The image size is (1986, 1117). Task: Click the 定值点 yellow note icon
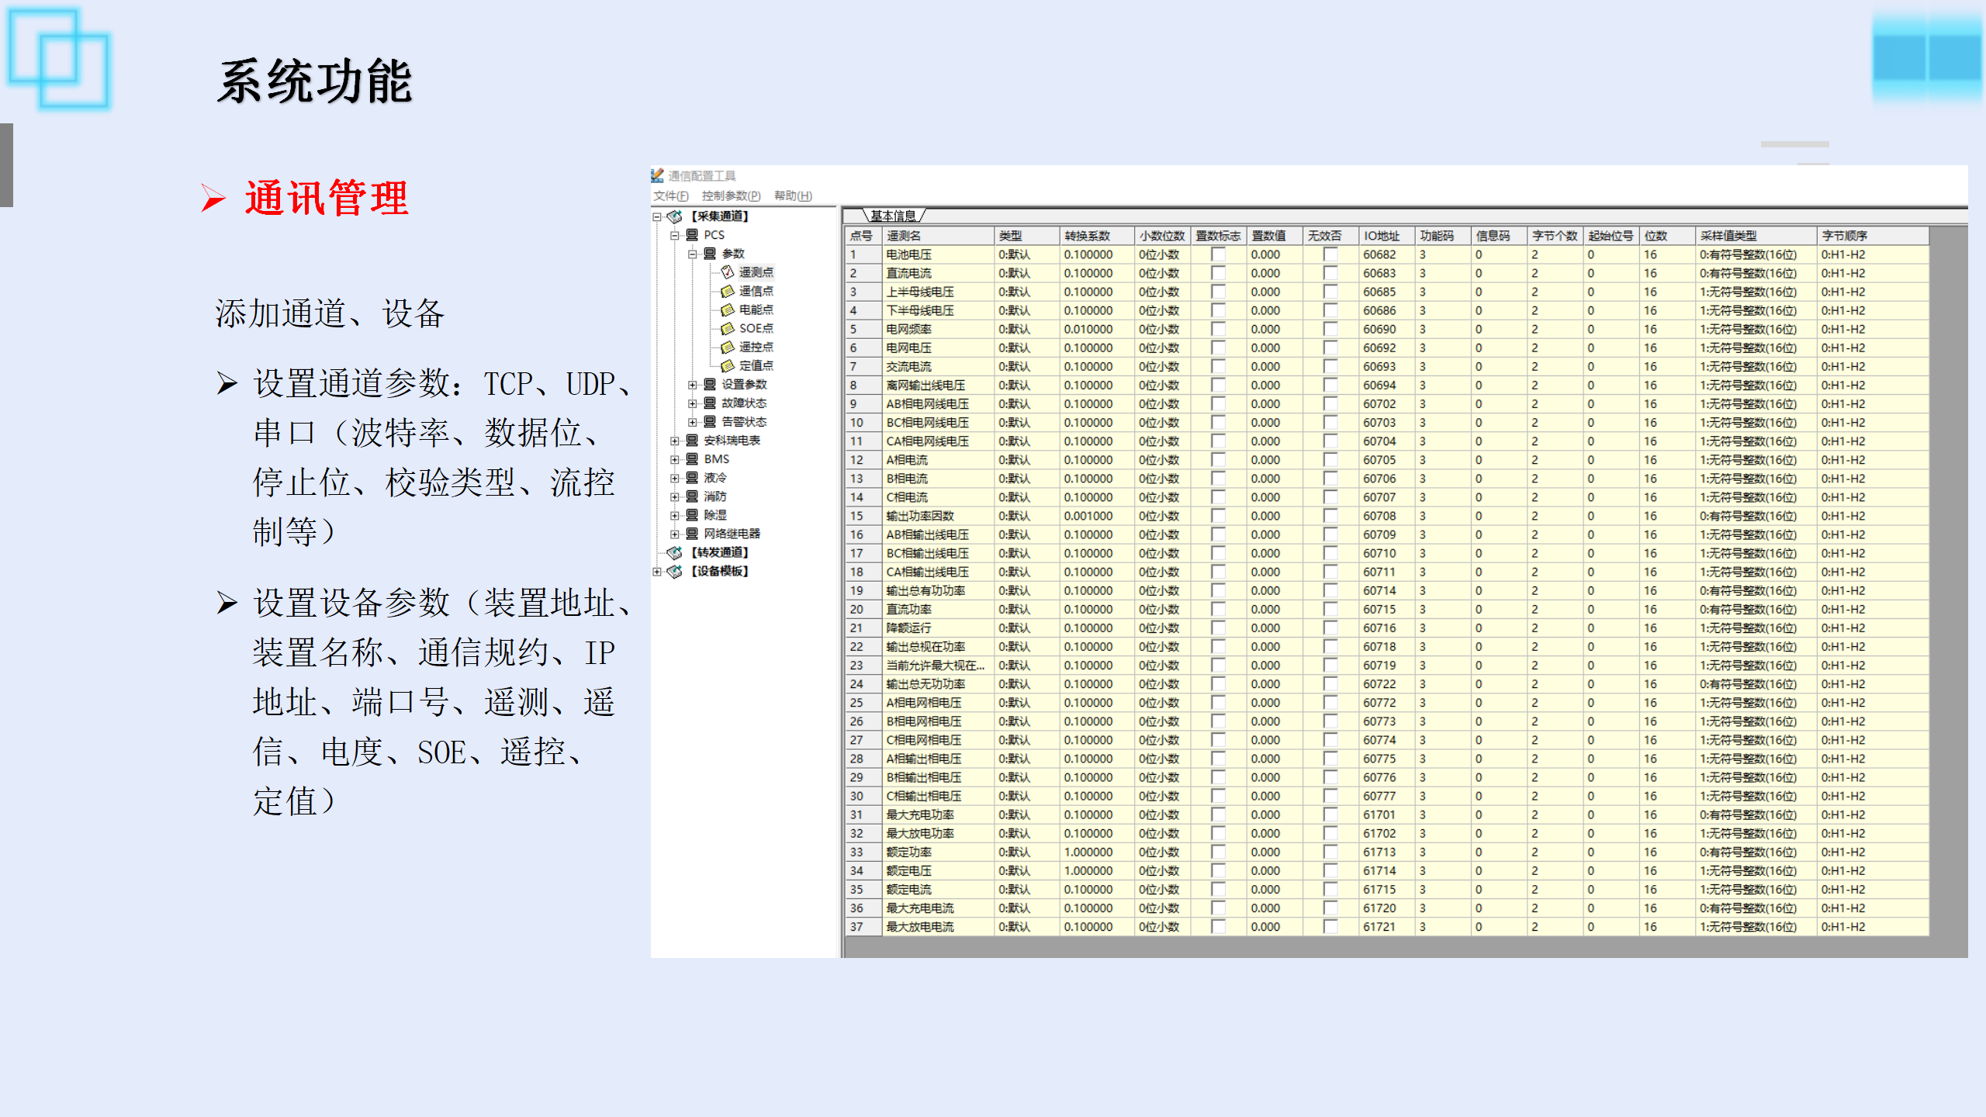click(728, 365)
